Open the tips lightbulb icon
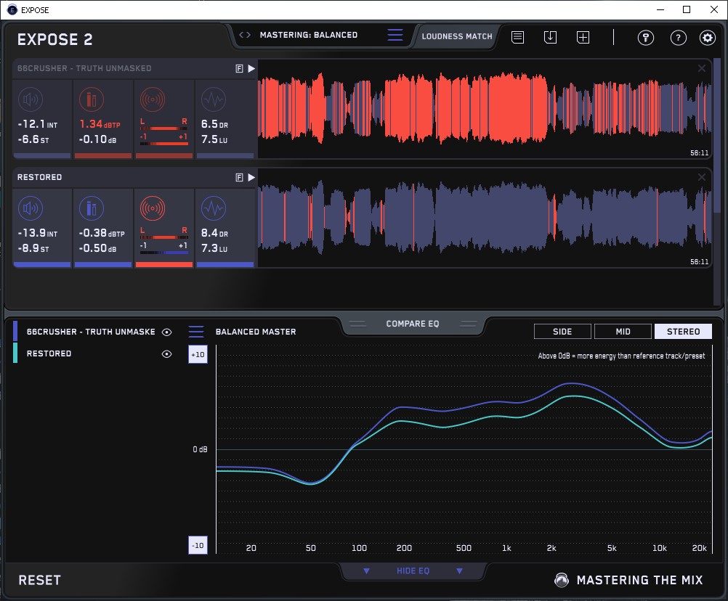The width and height of the screenshot is (728, 601). (646, 38)
